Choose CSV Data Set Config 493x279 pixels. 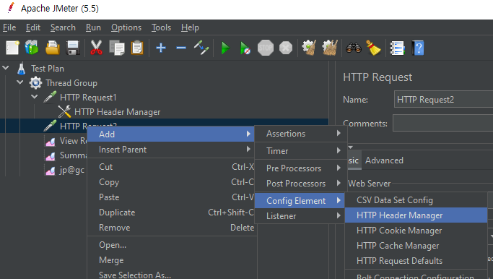[x=416, y=200]
